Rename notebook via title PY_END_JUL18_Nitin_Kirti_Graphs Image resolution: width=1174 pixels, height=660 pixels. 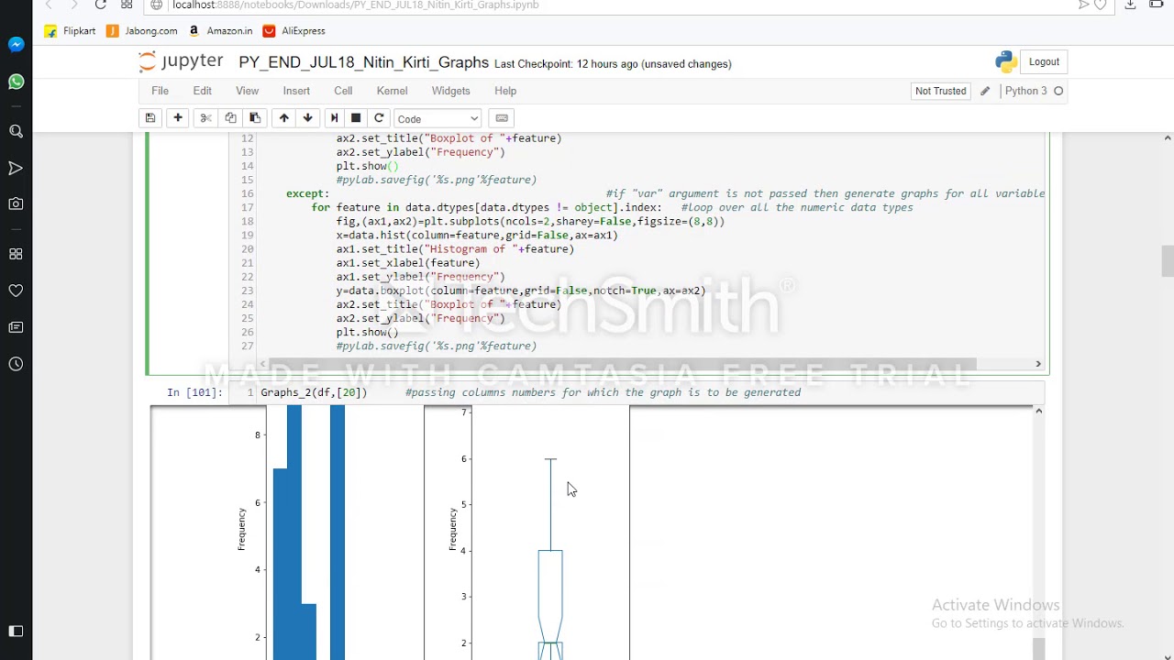(x=363, y=62)
